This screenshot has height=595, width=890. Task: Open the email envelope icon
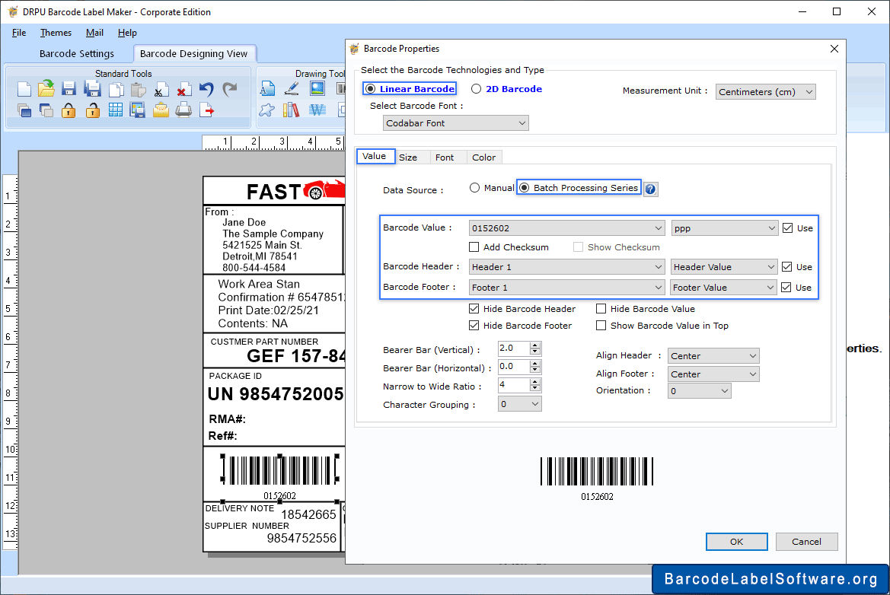tap(161, 110)
